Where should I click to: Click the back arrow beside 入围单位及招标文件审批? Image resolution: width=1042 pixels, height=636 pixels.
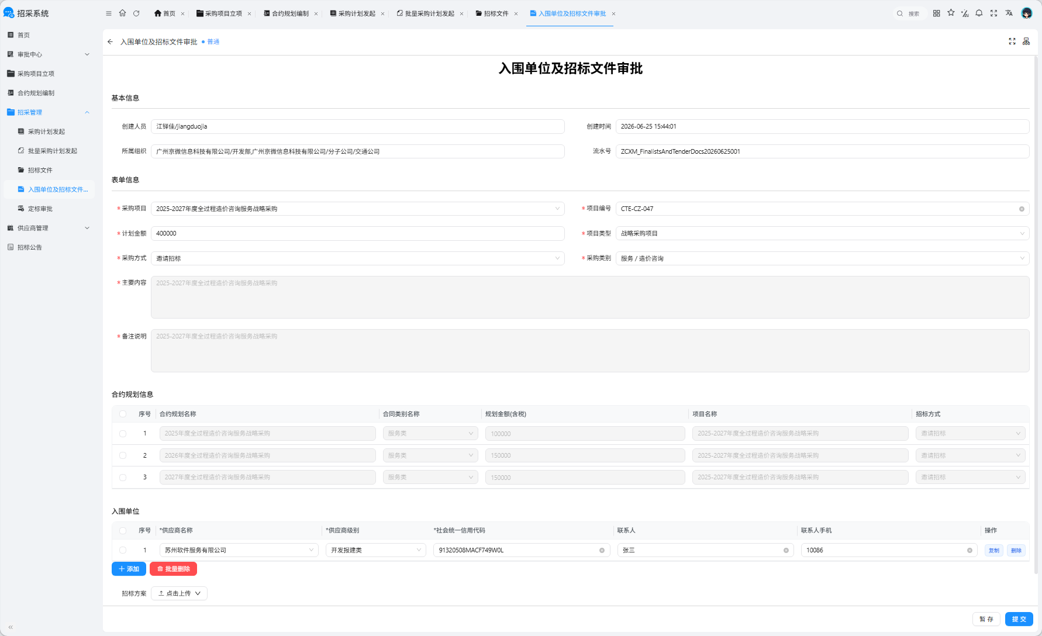tap(110, 42)
